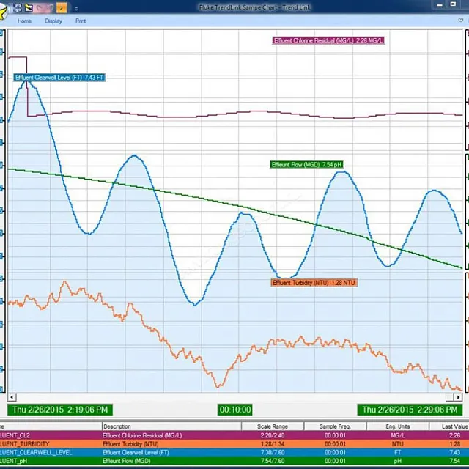Screen dimensions: 469x469
Task: Click the Effluent Turbidity 1.28 NTU chart label
Action: [x=314, y=283]
